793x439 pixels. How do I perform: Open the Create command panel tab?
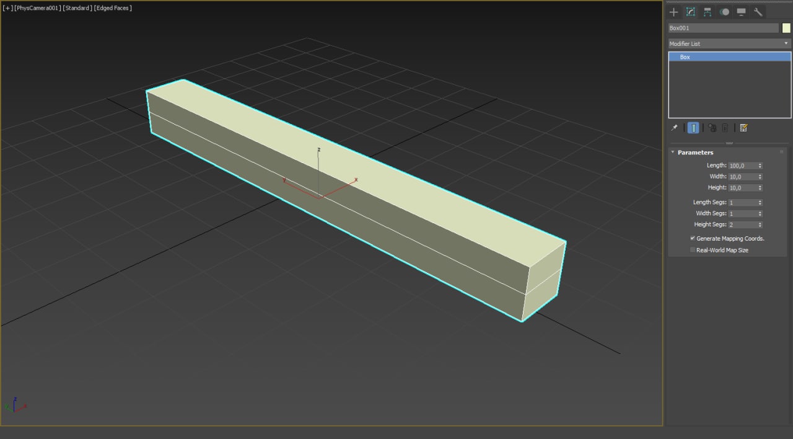(x=674, y=12)
